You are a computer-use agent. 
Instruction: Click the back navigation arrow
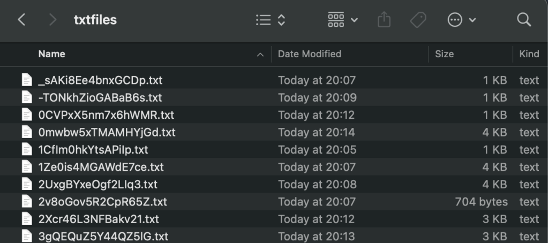[21, 20]
